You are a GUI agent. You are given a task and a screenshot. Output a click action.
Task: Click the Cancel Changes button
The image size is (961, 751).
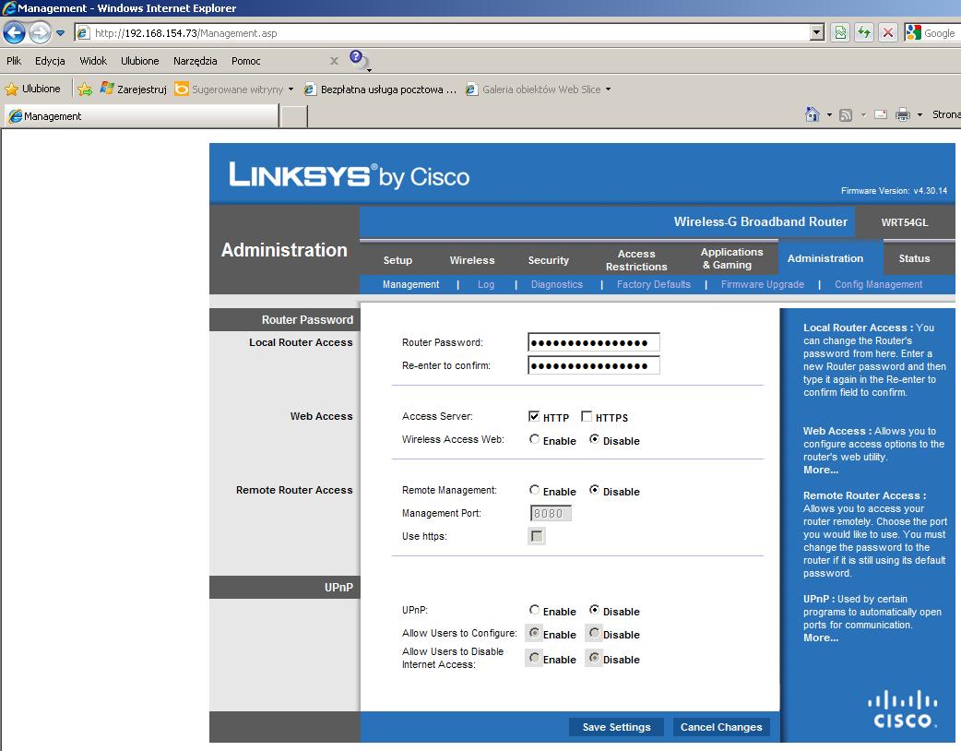click(x=721, y=726)
